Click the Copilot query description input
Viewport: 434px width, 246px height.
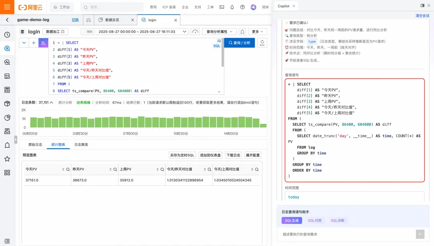point(347,234)
